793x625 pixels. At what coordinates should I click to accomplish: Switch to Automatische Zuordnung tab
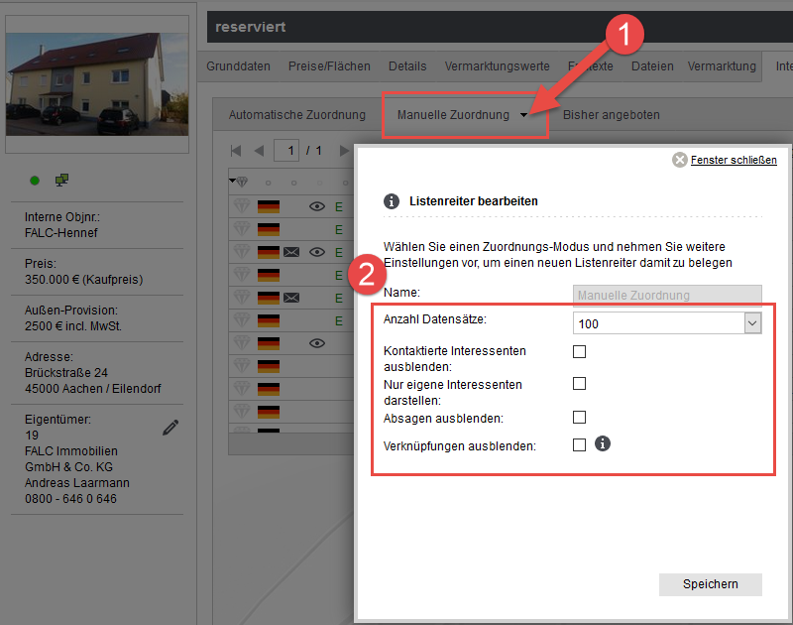click(x=297, y=115)
